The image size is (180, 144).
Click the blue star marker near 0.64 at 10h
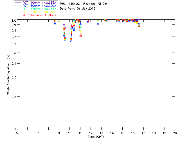pos(71,41)
